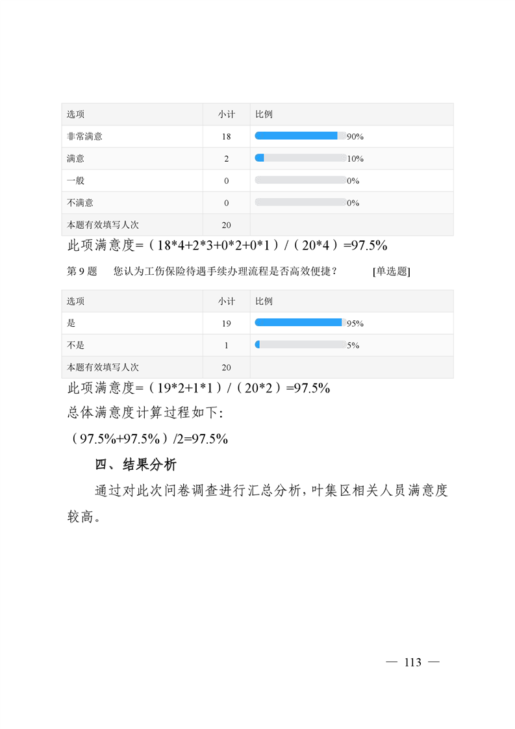Click the [单选题] label
This screenshot has width=515, height=729.
[391, 272]
